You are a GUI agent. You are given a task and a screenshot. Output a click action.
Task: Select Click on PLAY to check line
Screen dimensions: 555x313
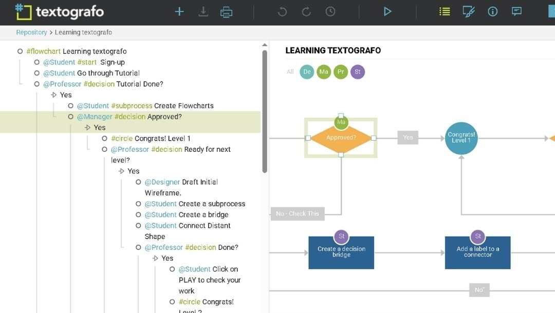coord(210,280)
